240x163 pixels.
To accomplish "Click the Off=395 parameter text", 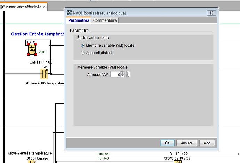I will click(x=103, y=154).
